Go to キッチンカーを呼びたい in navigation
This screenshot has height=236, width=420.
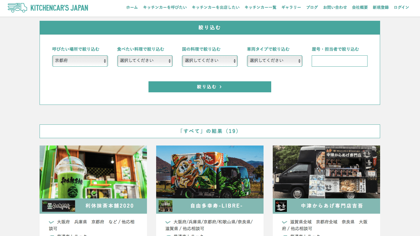pyautogui.click(x=165, y=7)
